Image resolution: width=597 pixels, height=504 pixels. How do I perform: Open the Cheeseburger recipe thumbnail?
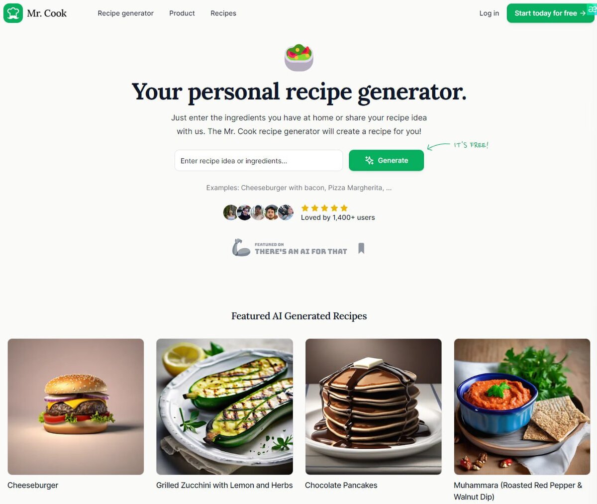tap(76, 406)
